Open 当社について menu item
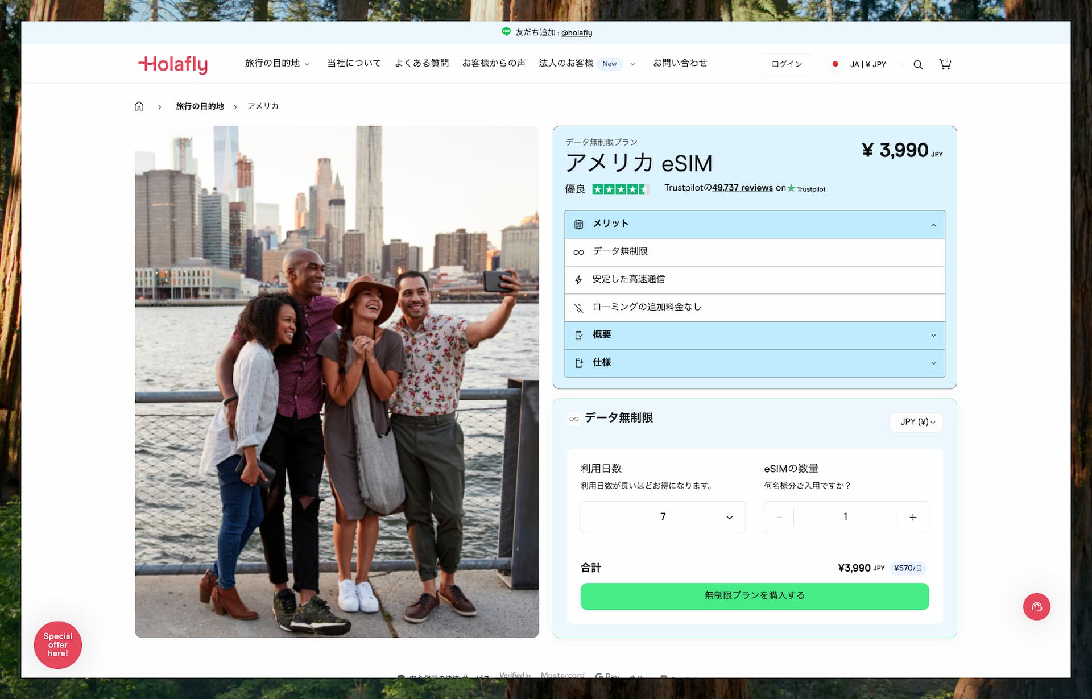The height and width of the screenshot is (699, 1092). pos(354,63)
